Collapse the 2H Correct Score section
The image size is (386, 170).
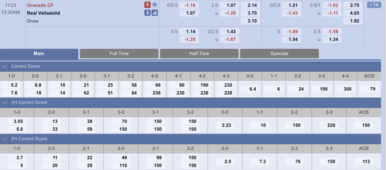coord(5,139)
